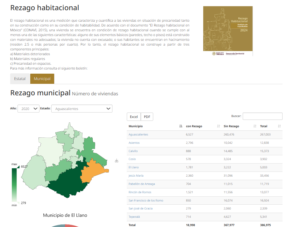Click the San José de Gracia link
Image resolution: width=294 pixels, height=227 pixels.
point(140,209)
